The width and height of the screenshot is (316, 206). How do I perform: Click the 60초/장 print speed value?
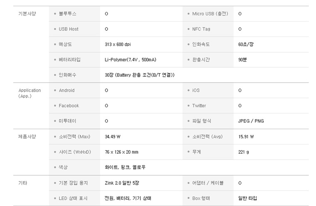[246, 44]
